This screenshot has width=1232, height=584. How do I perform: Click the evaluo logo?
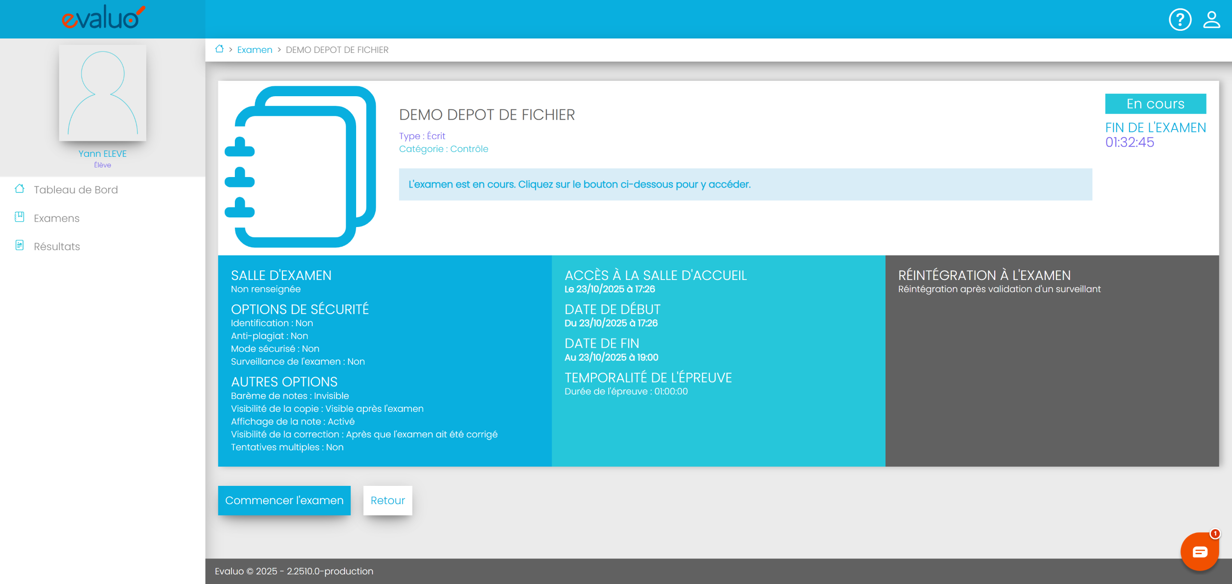[103, 18]
